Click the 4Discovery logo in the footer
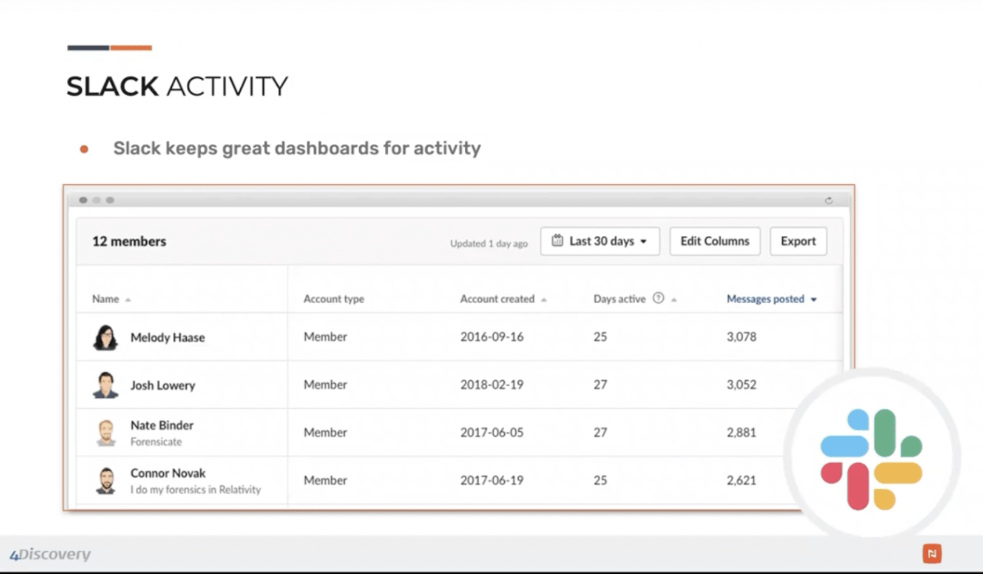Screen dimensions: 983x574 (50, 554)
